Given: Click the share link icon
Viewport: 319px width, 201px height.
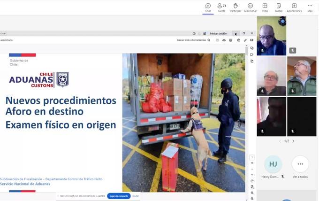Looking at the screenshot, I should pos(245,40).
